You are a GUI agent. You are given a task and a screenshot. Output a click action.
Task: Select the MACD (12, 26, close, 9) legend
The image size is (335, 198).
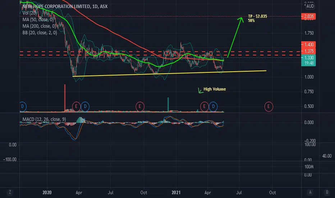pyautogui.click(x=44, y=119)
